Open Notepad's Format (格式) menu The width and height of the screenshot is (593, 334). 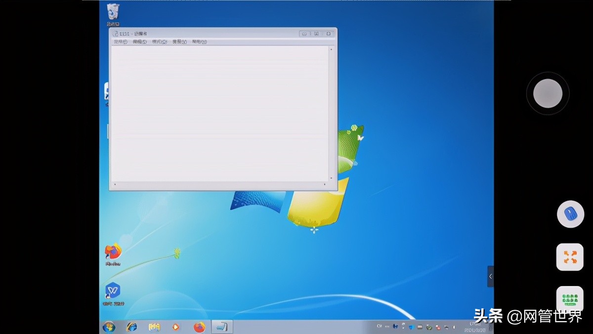coord(160,42)
